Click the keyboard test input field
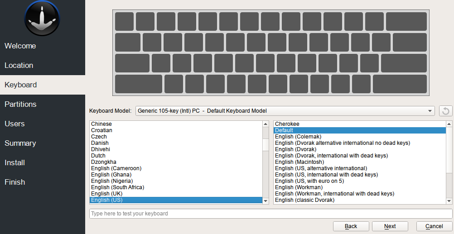This screenshot has width=454, height=234. click(270, 214)
